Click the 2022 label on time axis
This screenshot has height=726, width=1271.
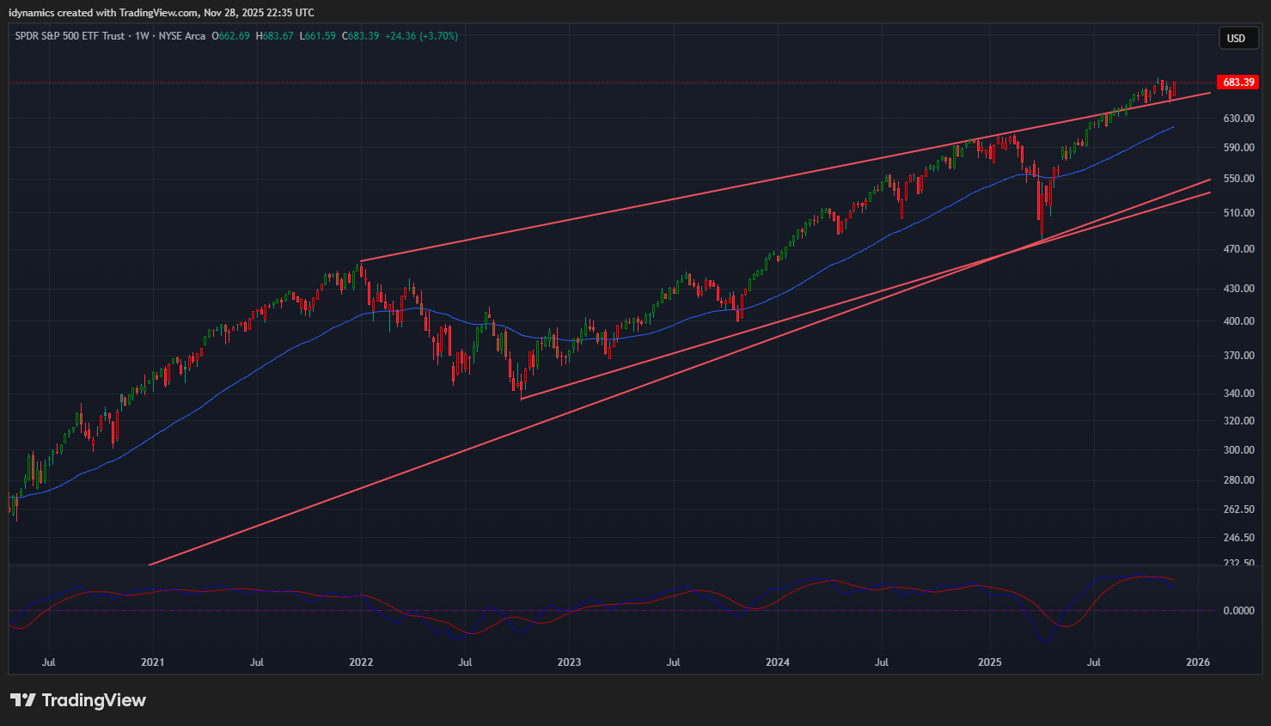pyautogui.click(x=361, y=662)
